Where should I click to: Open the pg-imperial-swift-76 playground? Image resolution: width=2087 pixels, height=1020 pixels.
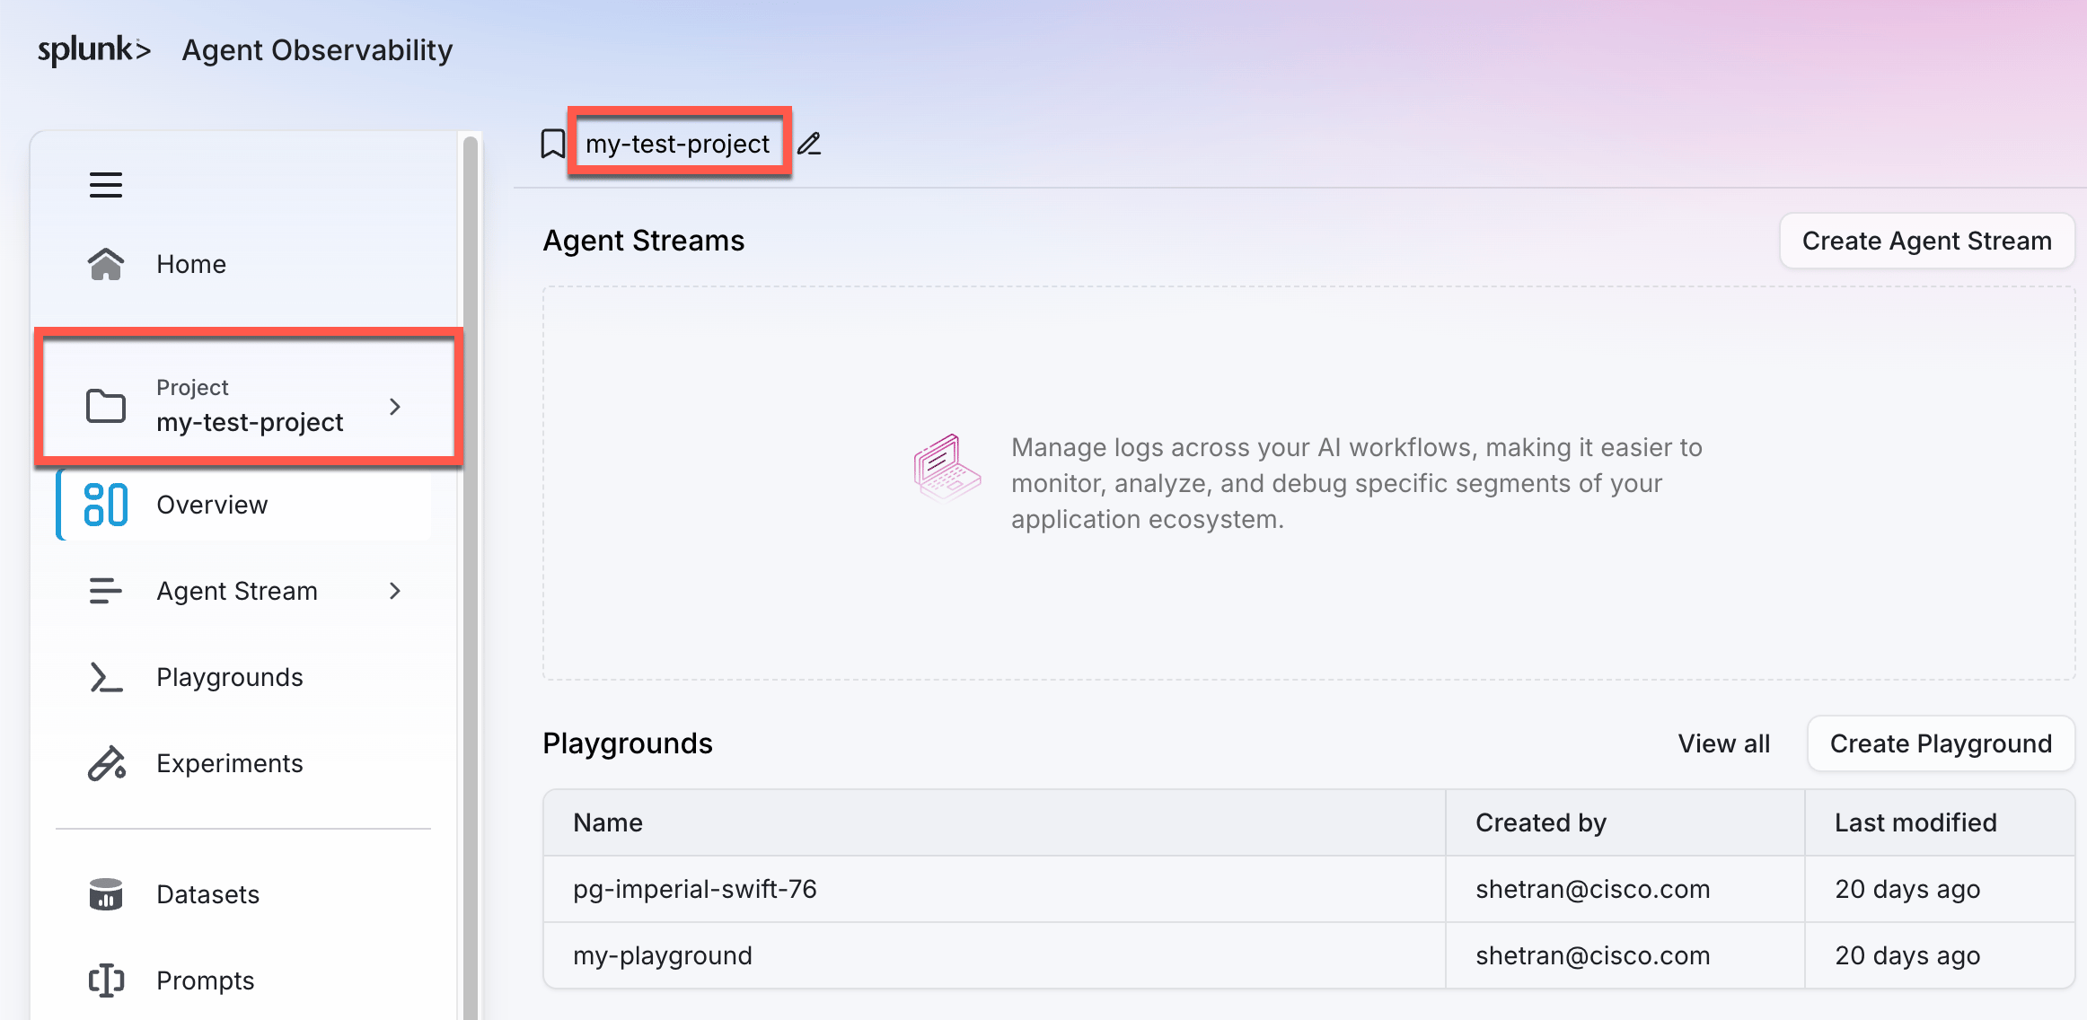tap(695, 889)
